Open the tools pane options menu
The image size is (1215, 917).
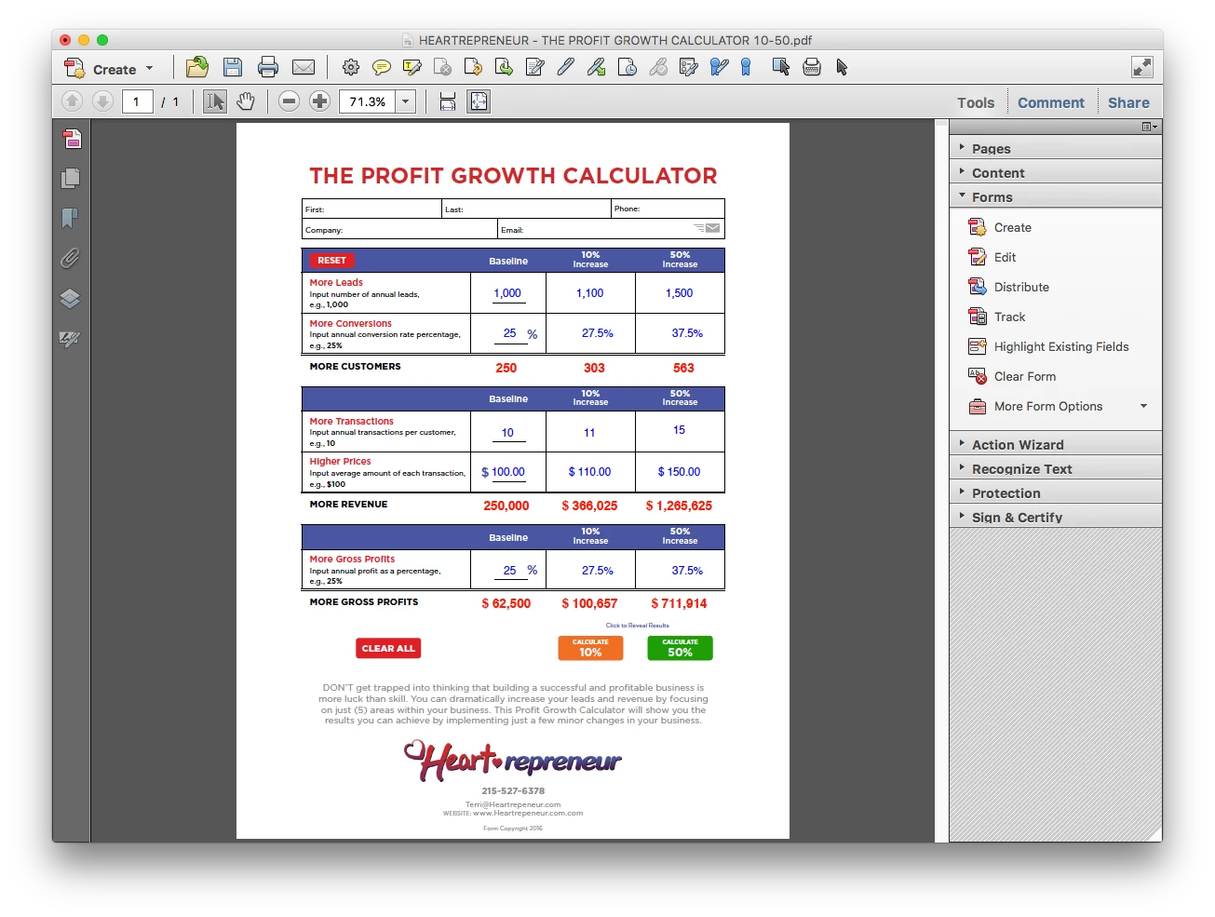coord(1150,127)
